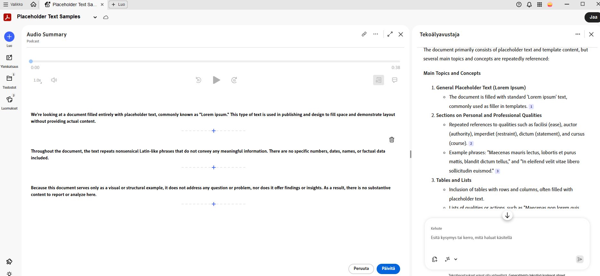600x276 pixels.
Task: Open the Valikko hamburger menu
Action: point(13,4)
